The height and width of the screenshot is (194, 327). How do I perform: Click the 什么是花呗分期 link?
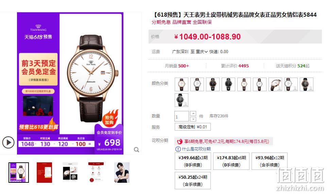[x=196, y=149]
